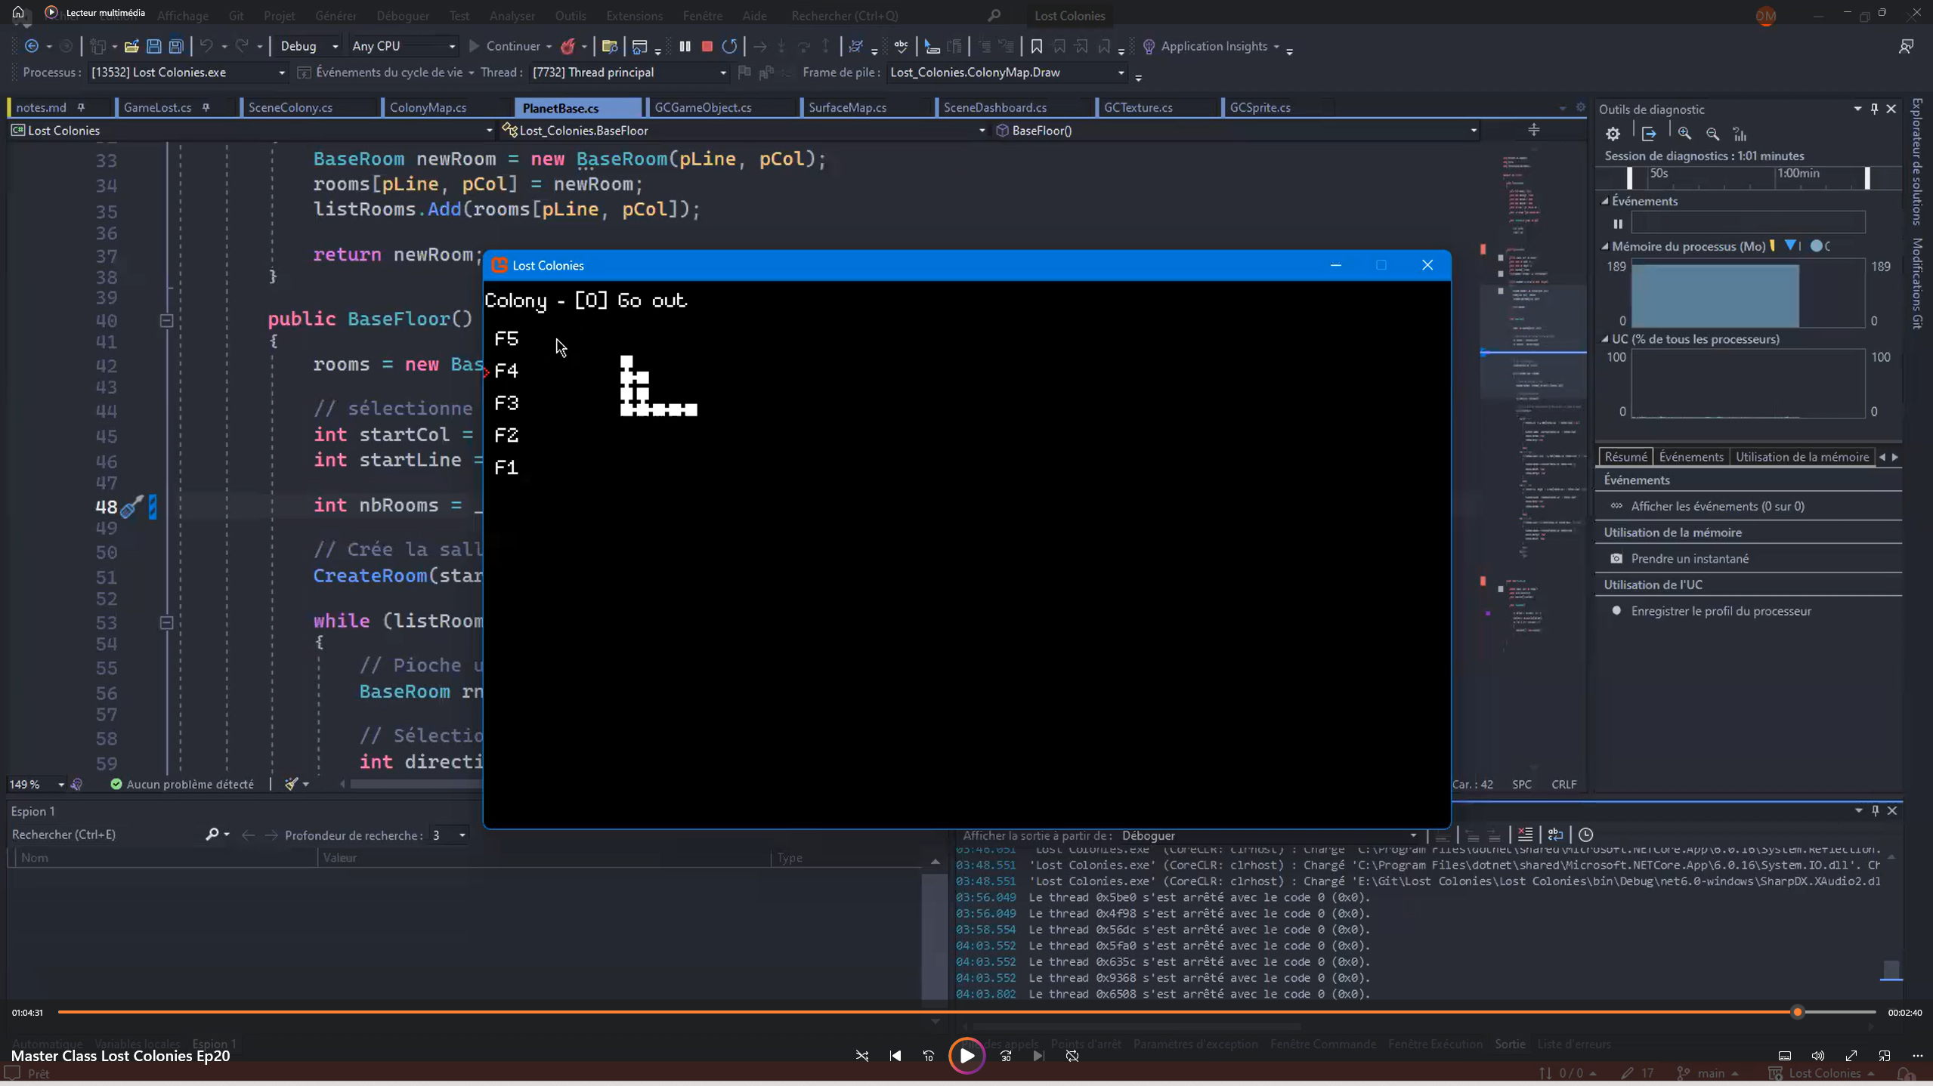This screenshot has width=1933, height=1086.
Task: Click the media player play button
Action: coord(966,1056)
